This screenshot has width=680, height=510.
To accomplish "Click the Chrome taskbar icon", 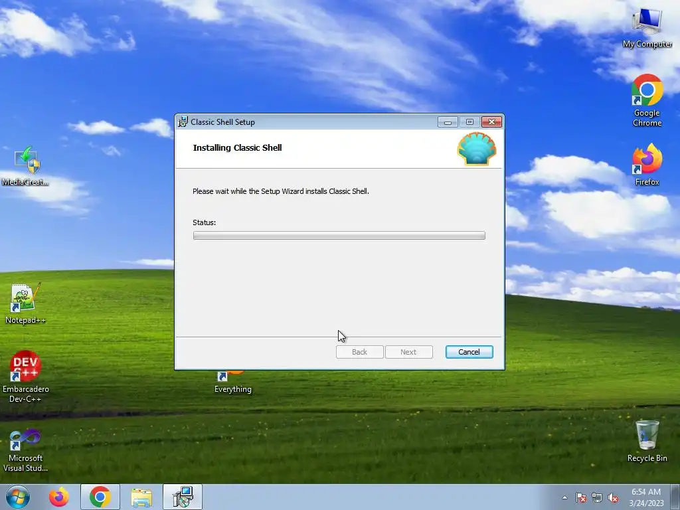I will [x=100, y=497].
